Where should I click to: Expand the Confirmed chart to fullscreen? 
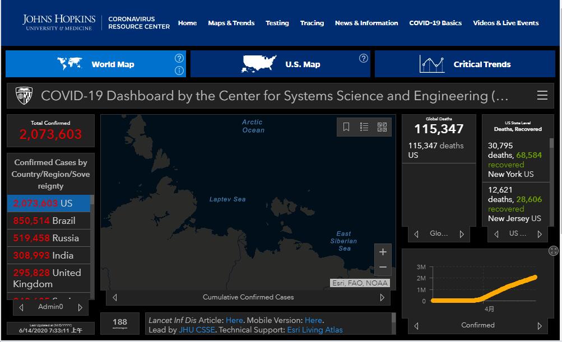click(x=554, y=251)
